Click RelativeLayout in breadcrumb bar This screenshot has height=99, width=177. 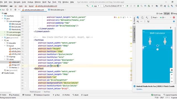point(35,92)
